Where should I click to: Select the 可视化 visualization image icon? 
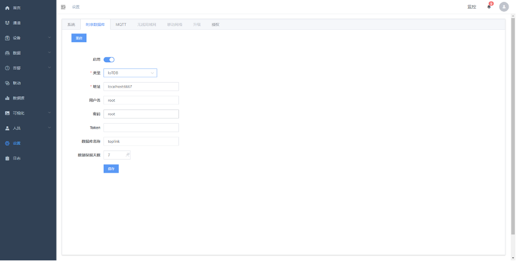[x=7, y=113]
